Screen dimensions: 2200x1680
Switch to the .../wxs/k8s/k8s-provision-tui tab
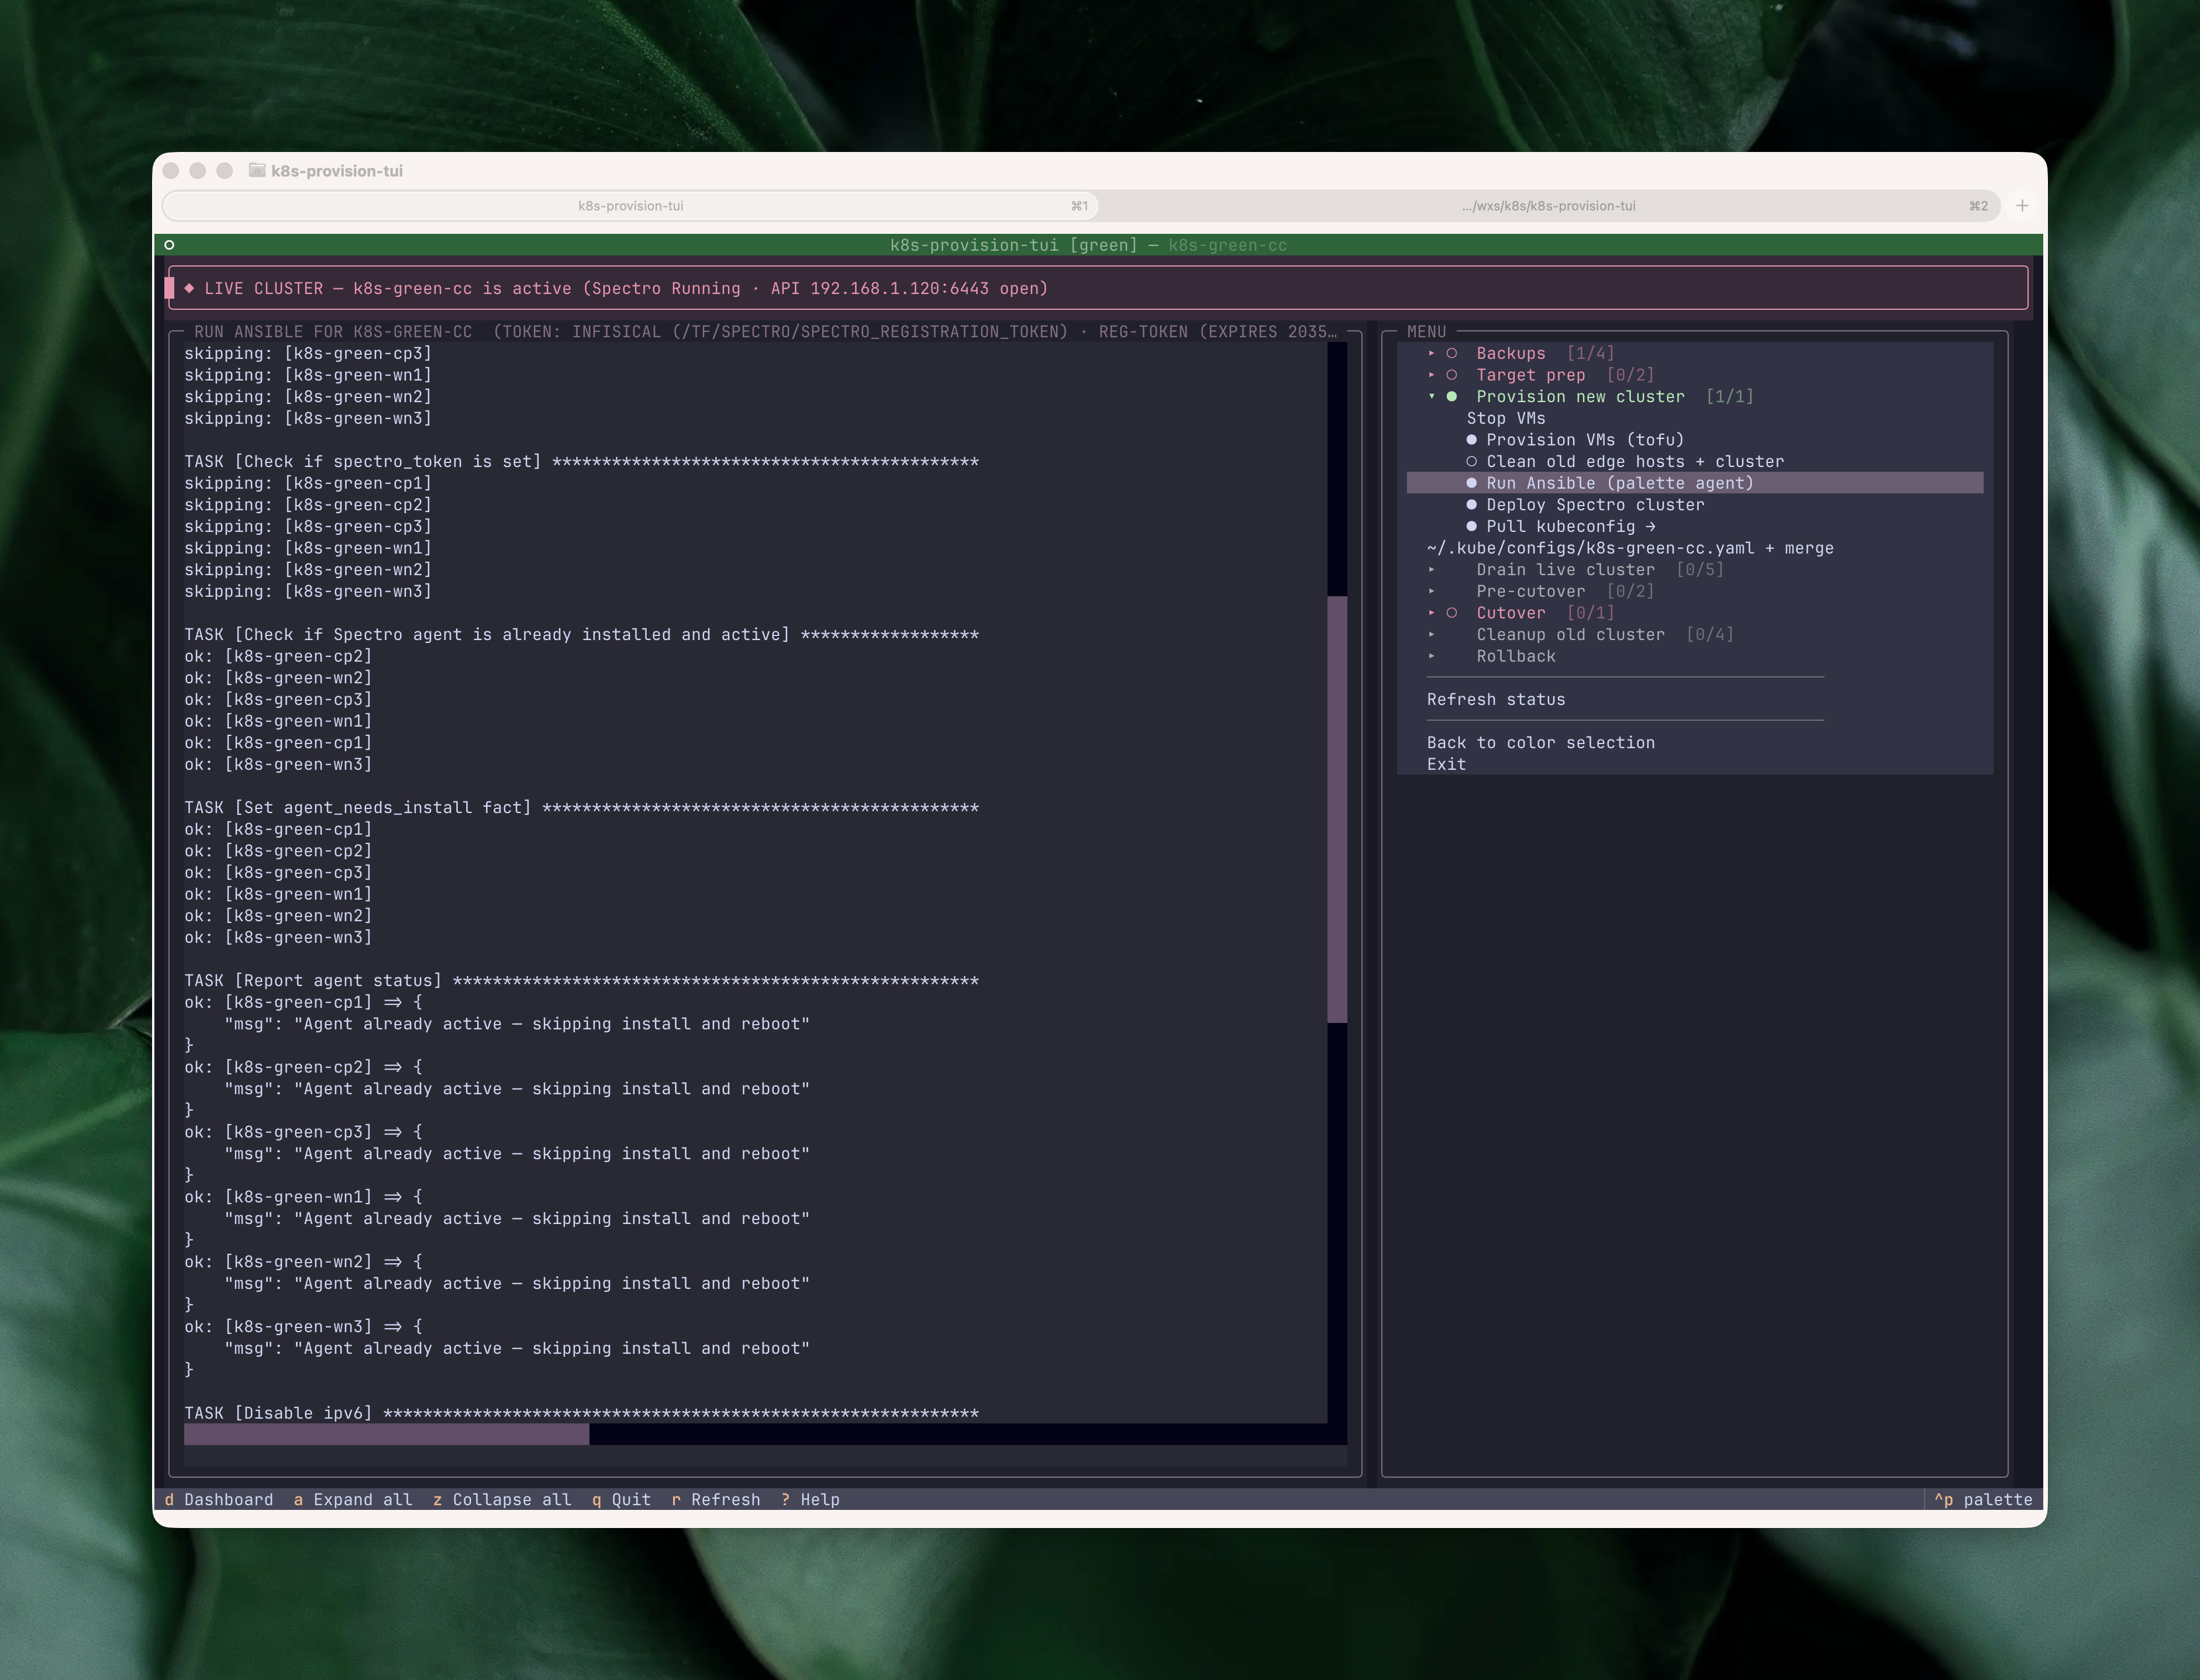click(x=1549, y=206)
